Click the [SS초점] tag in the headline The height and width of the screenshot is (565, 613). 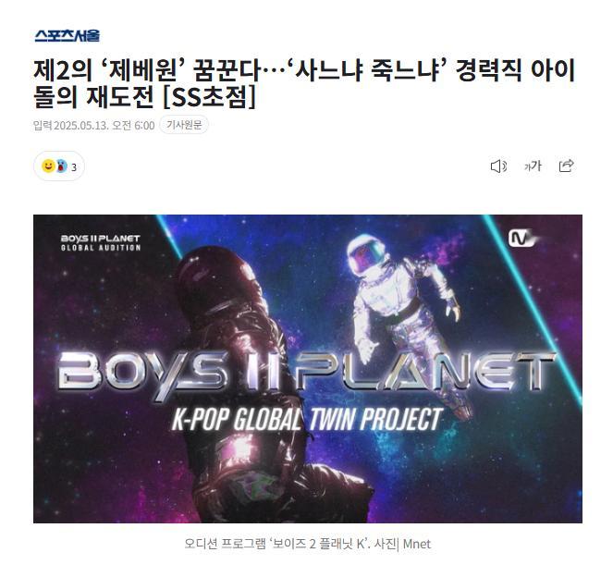coord(209,97)
